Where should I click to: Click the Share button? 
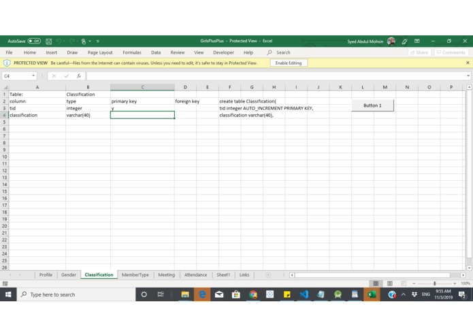[419, 52]
